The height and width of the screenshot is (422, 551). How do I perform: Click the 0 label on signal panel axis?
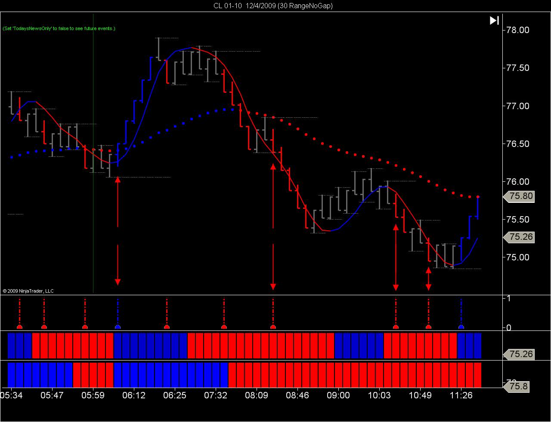[x=509, y=327]
